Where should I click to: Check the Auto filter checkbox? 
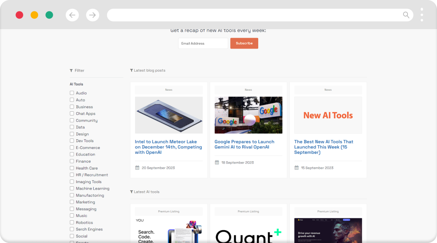click(x=72, y=100)
